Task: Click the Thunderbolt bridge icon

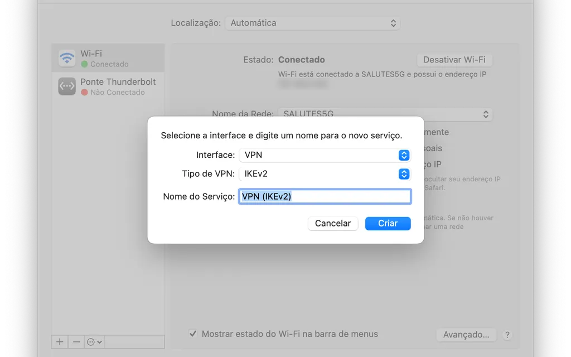Action: [67, 86]
